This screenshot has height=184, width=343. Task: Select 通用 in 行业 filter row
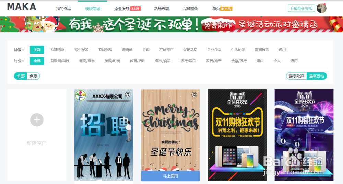[294, 61]
